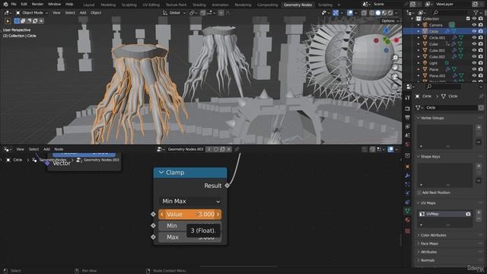Select Circle.001 in the outliner
This screenshot has width=487, height=274.
tap(437, 37)
